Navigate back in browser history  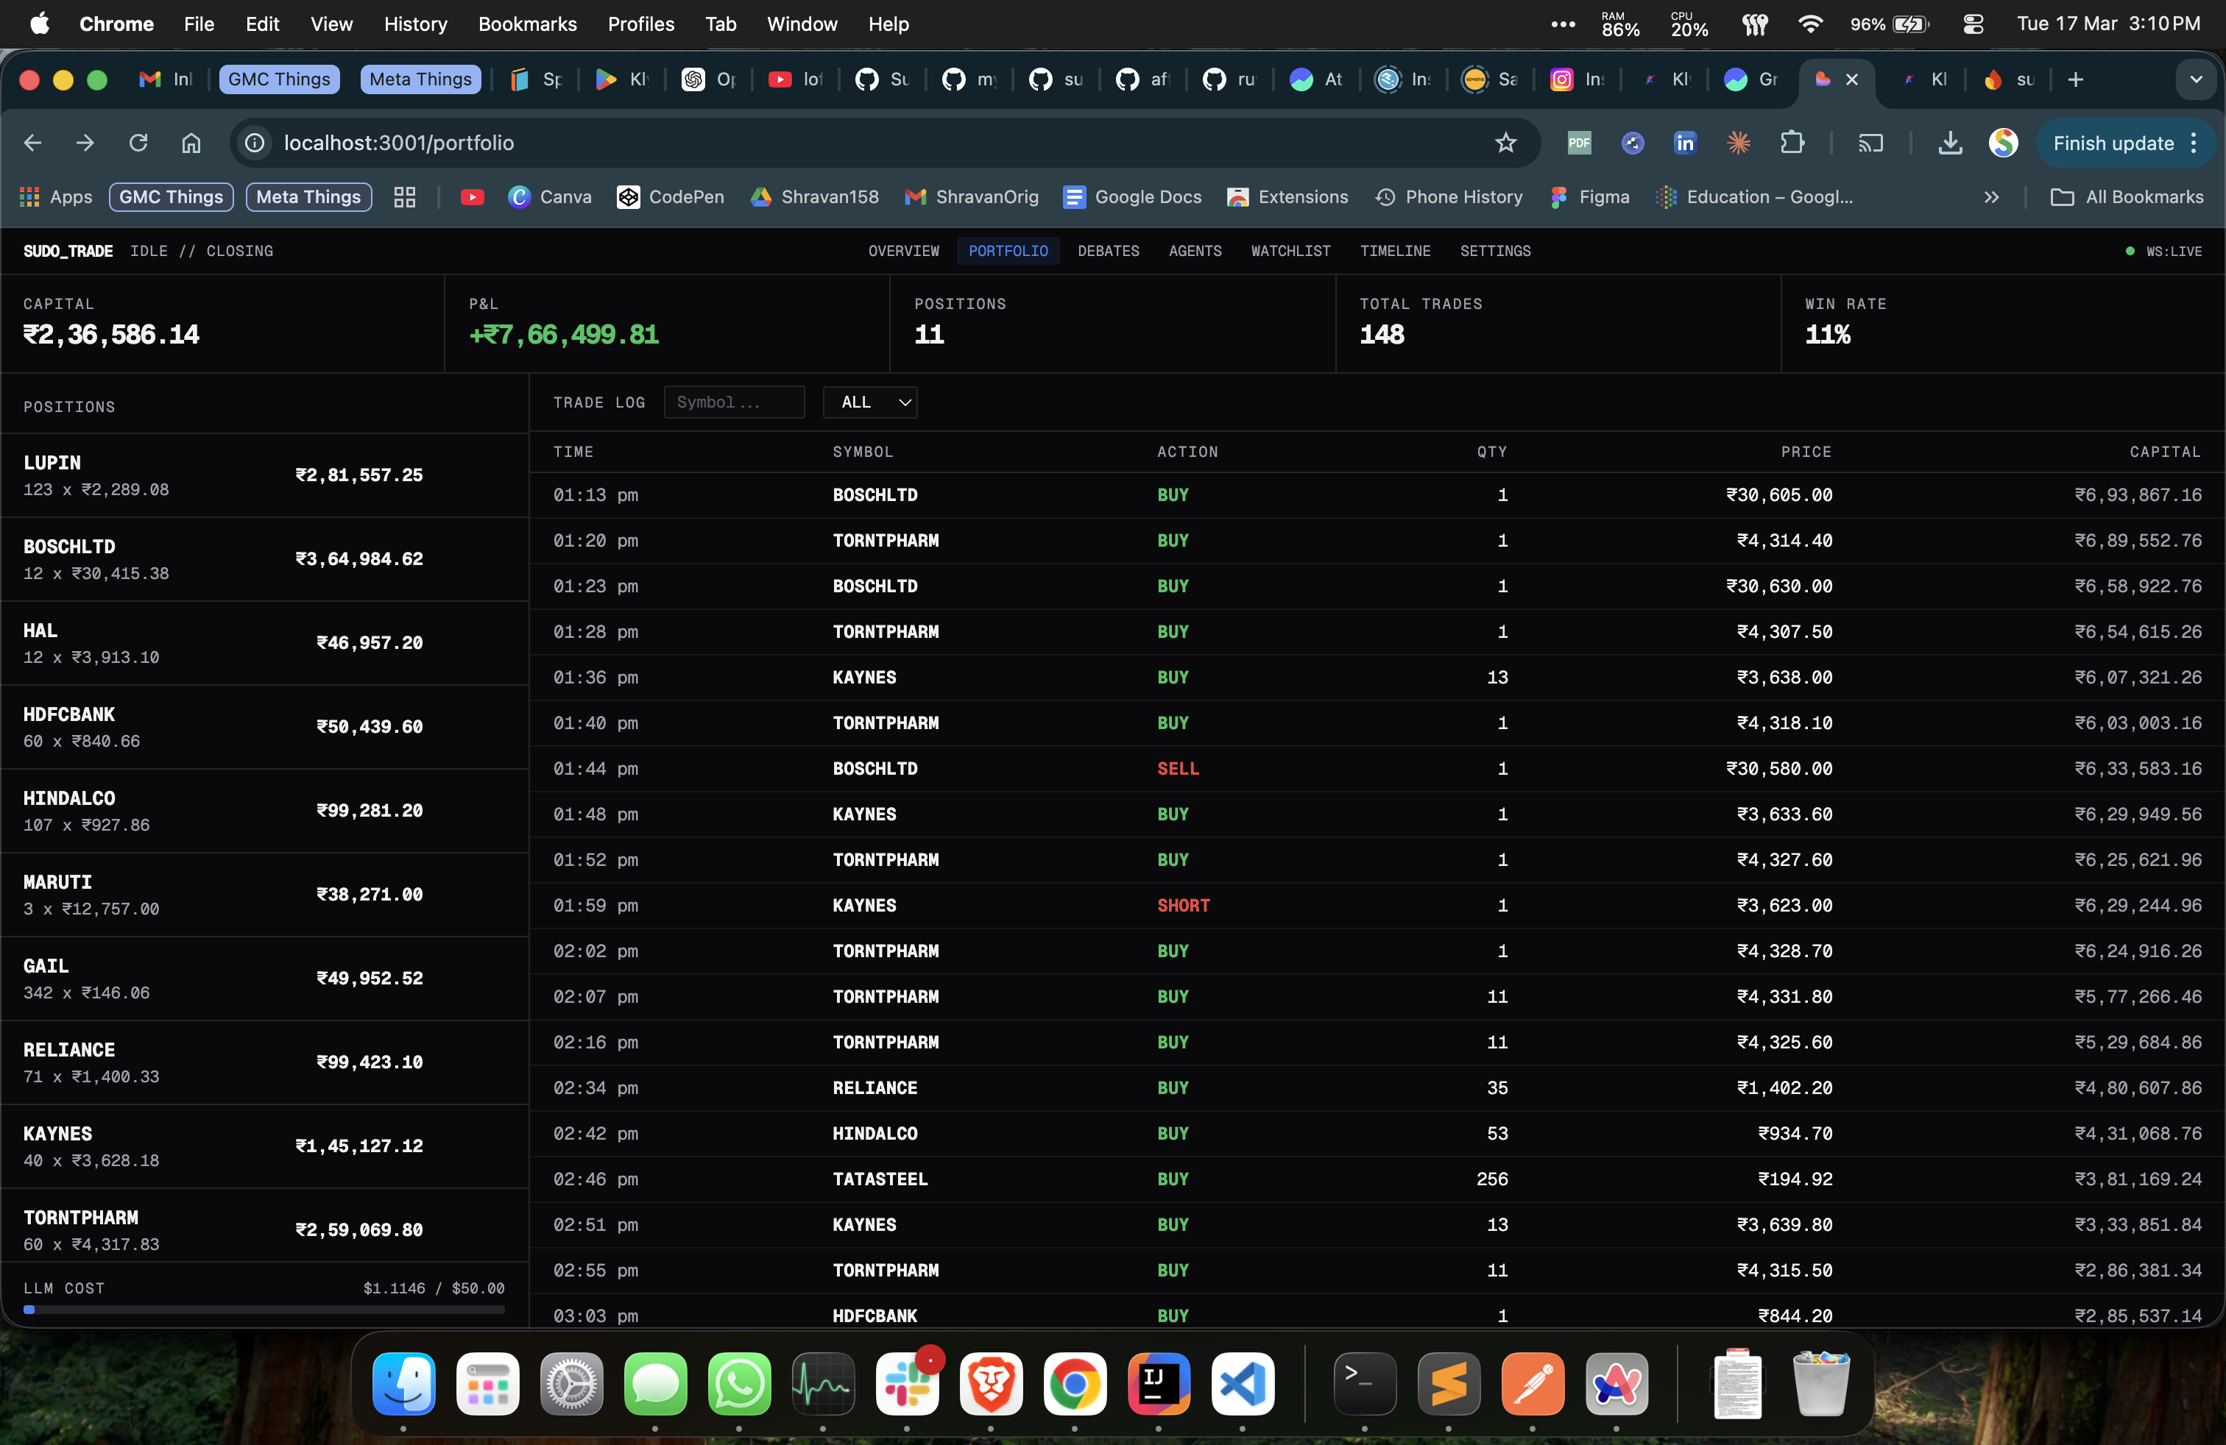[32, 143]
